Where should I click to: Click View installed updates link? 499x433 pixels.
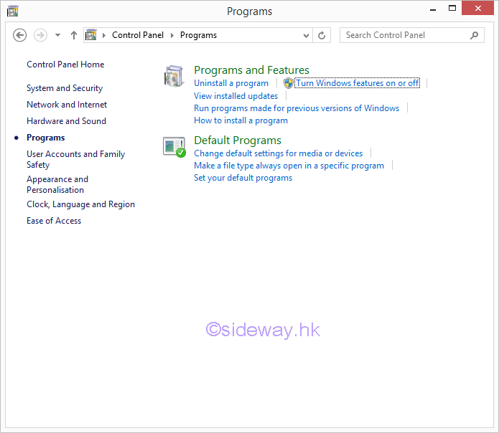click(x=235, y=96)
